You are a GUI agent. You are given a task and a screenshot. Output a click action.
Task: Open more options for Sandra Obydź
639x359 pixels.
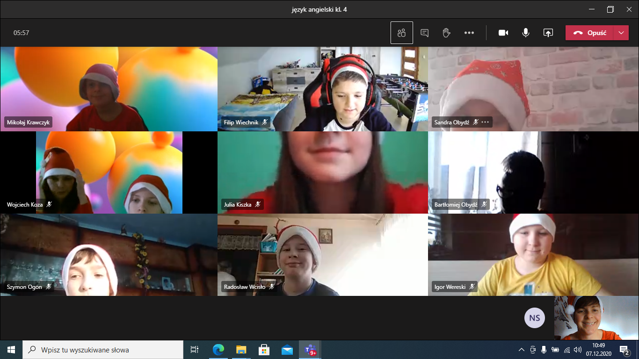pyautogui.click(x=485, y=122)
